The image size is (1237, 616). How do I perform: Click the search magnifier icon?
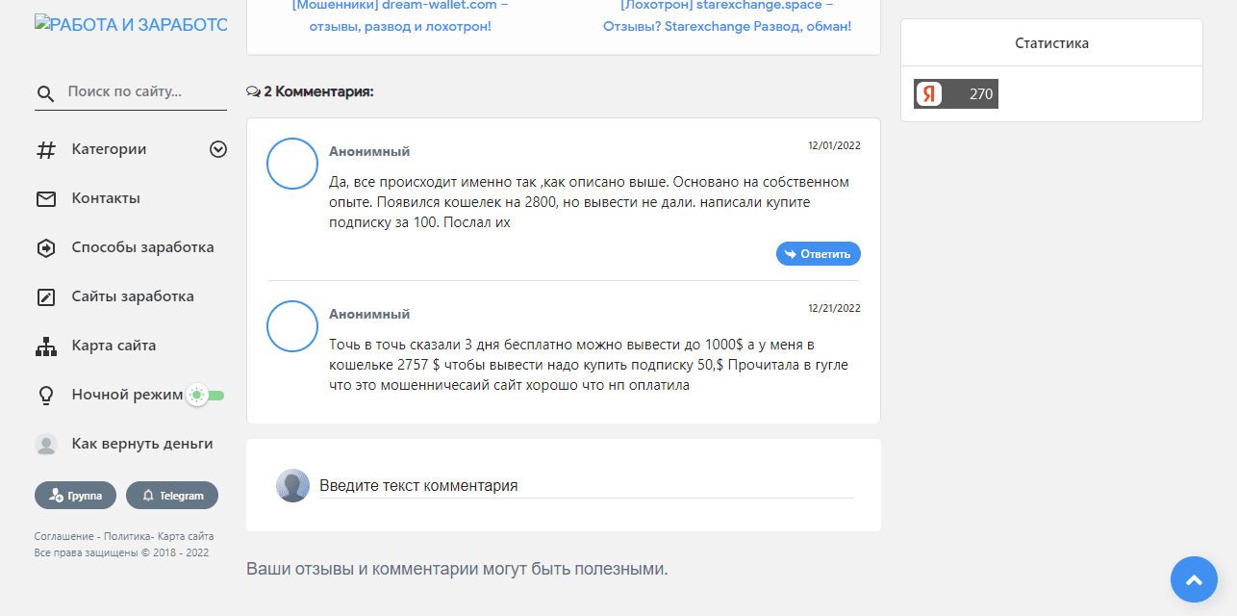[46, 93]
